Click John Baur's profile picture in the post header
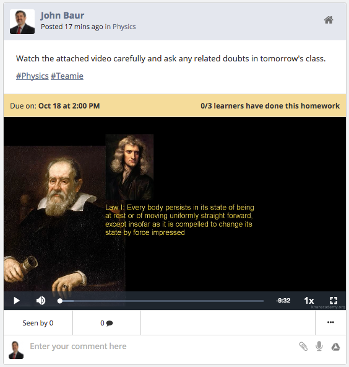 click(x=22, y=22)
